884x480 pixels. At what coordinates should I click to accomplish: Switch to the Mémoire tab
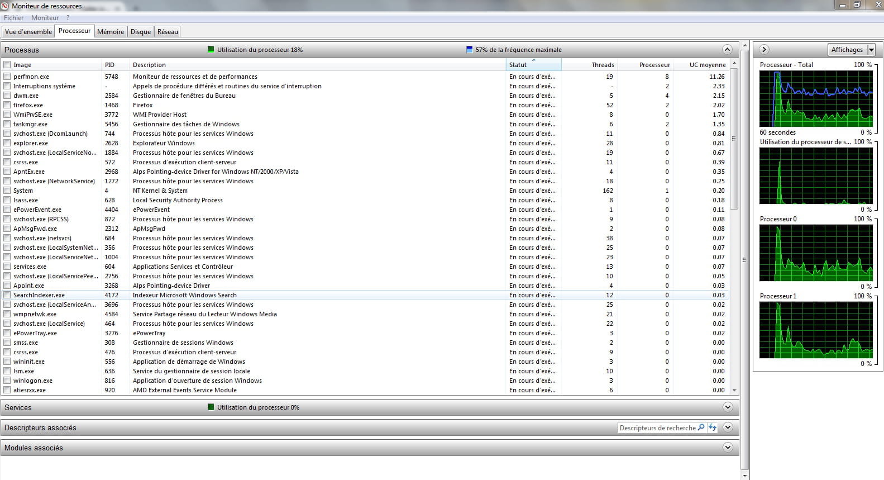pos(111,32)
